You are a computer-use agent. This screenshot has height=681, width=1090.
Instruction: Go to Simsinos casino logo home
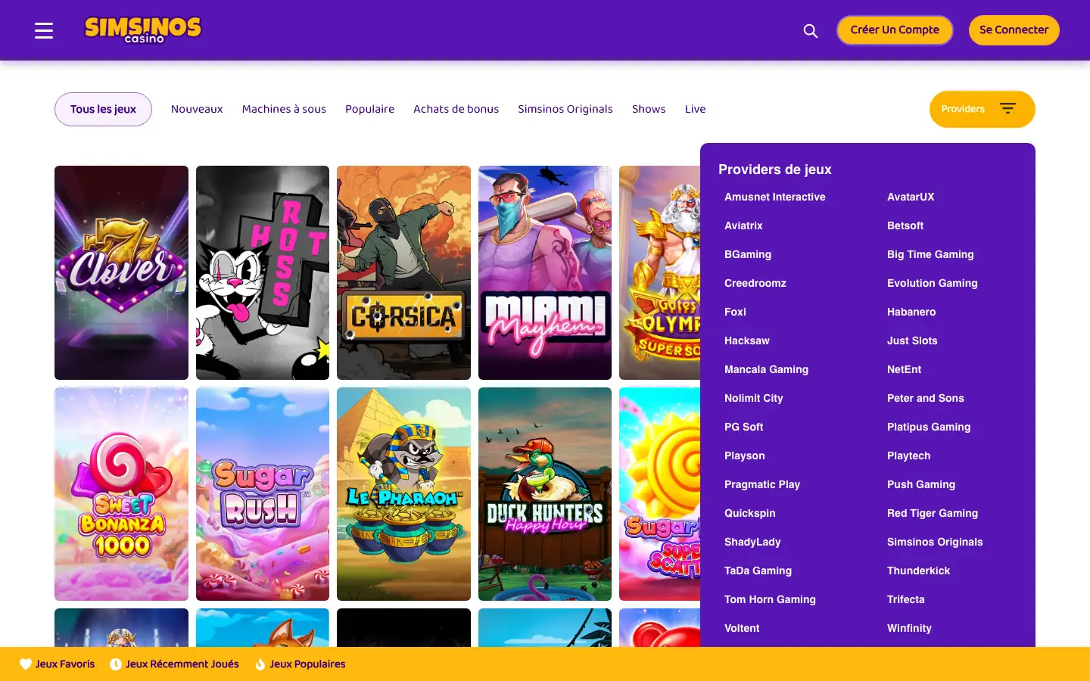coord(143,30)
